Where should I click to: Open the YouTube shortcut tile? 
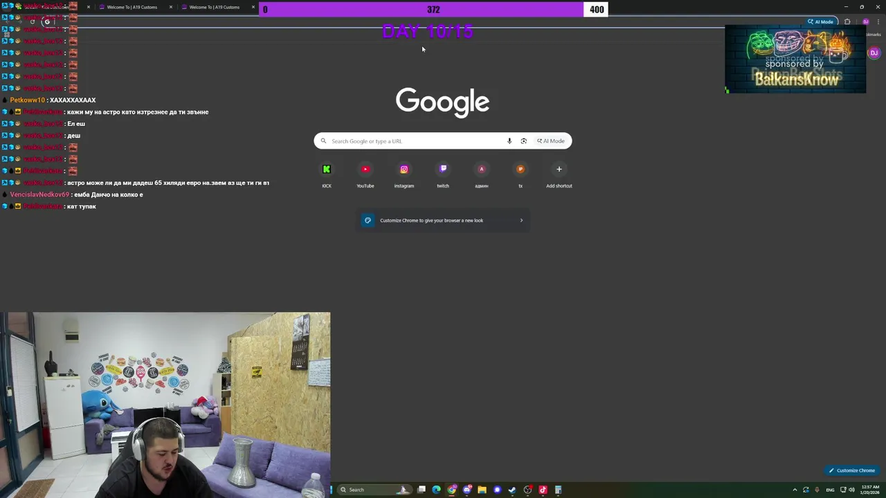(365, 175)
